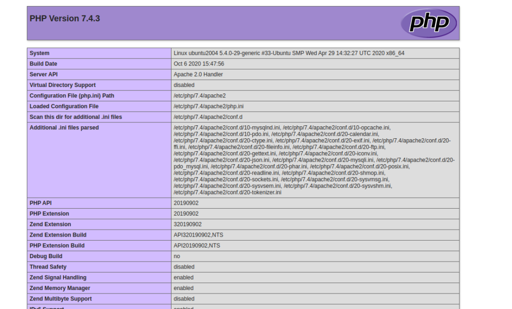Click the 'Loaded Configuration File' label

click(64, 106)
